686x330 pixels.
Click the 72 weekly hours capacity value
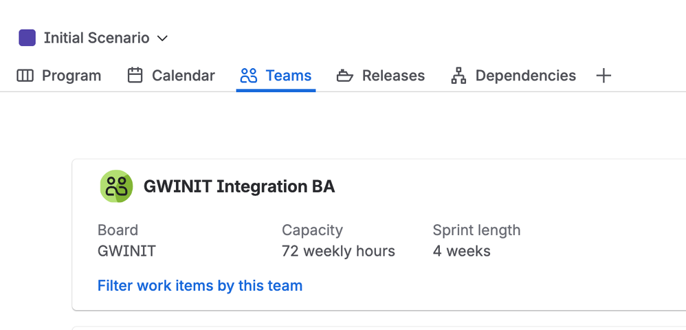pos(338,251)
